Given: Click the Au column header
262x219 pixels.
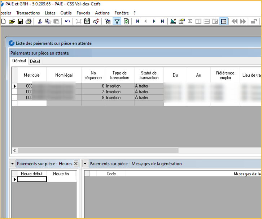Looking at the screenshot, I should (199, 75).
